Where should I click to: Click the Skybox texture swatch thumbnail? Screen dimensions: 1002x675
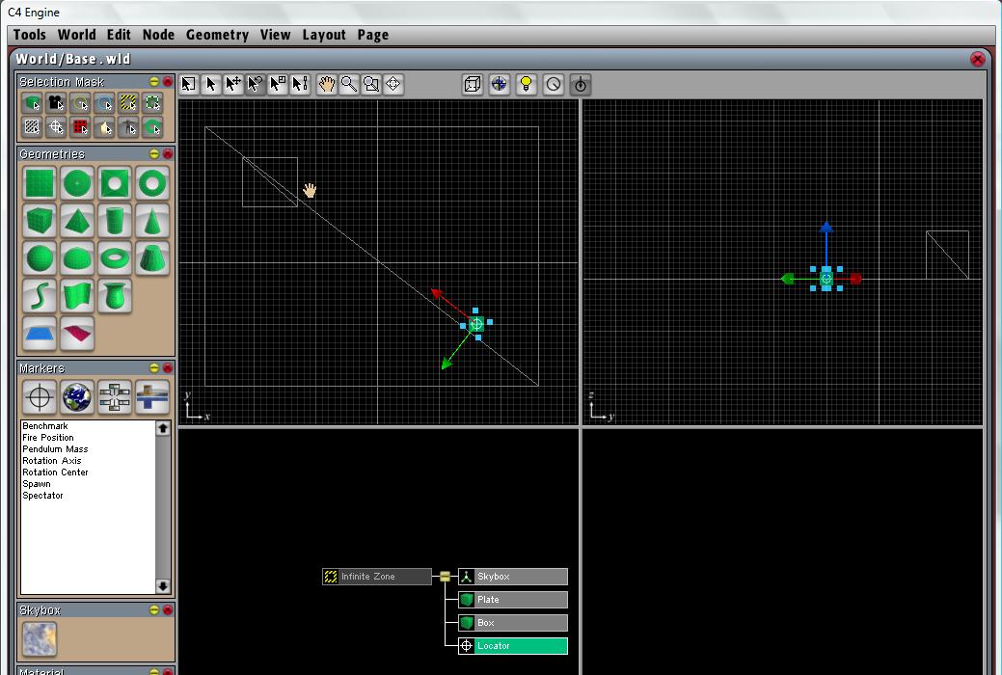pyautogui.click(x=40, y=638)
